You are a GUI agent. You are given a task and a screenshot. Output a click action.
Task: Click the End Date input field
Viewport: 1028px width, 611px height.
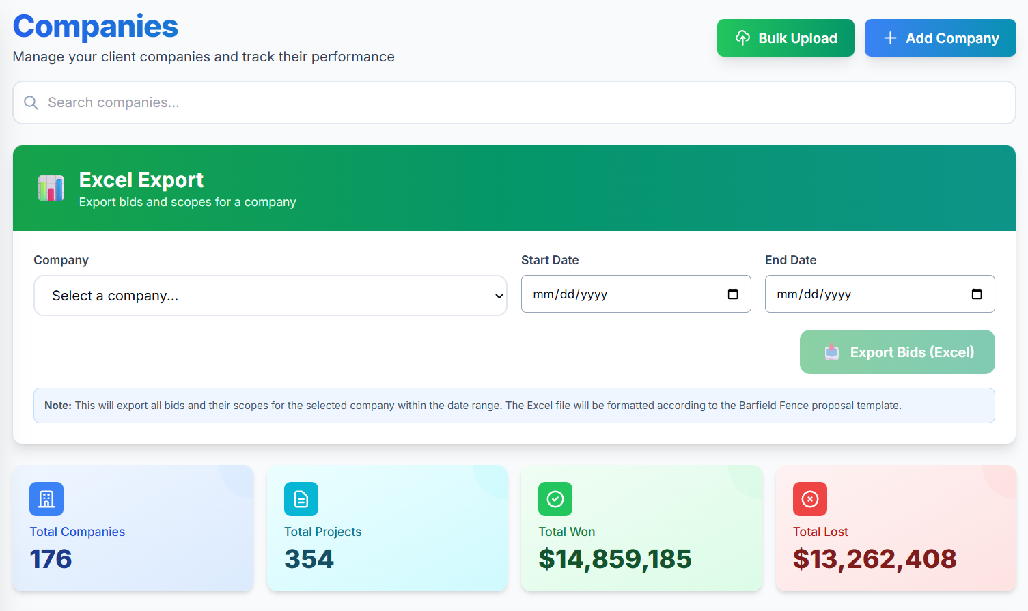[x=861, y=294]
